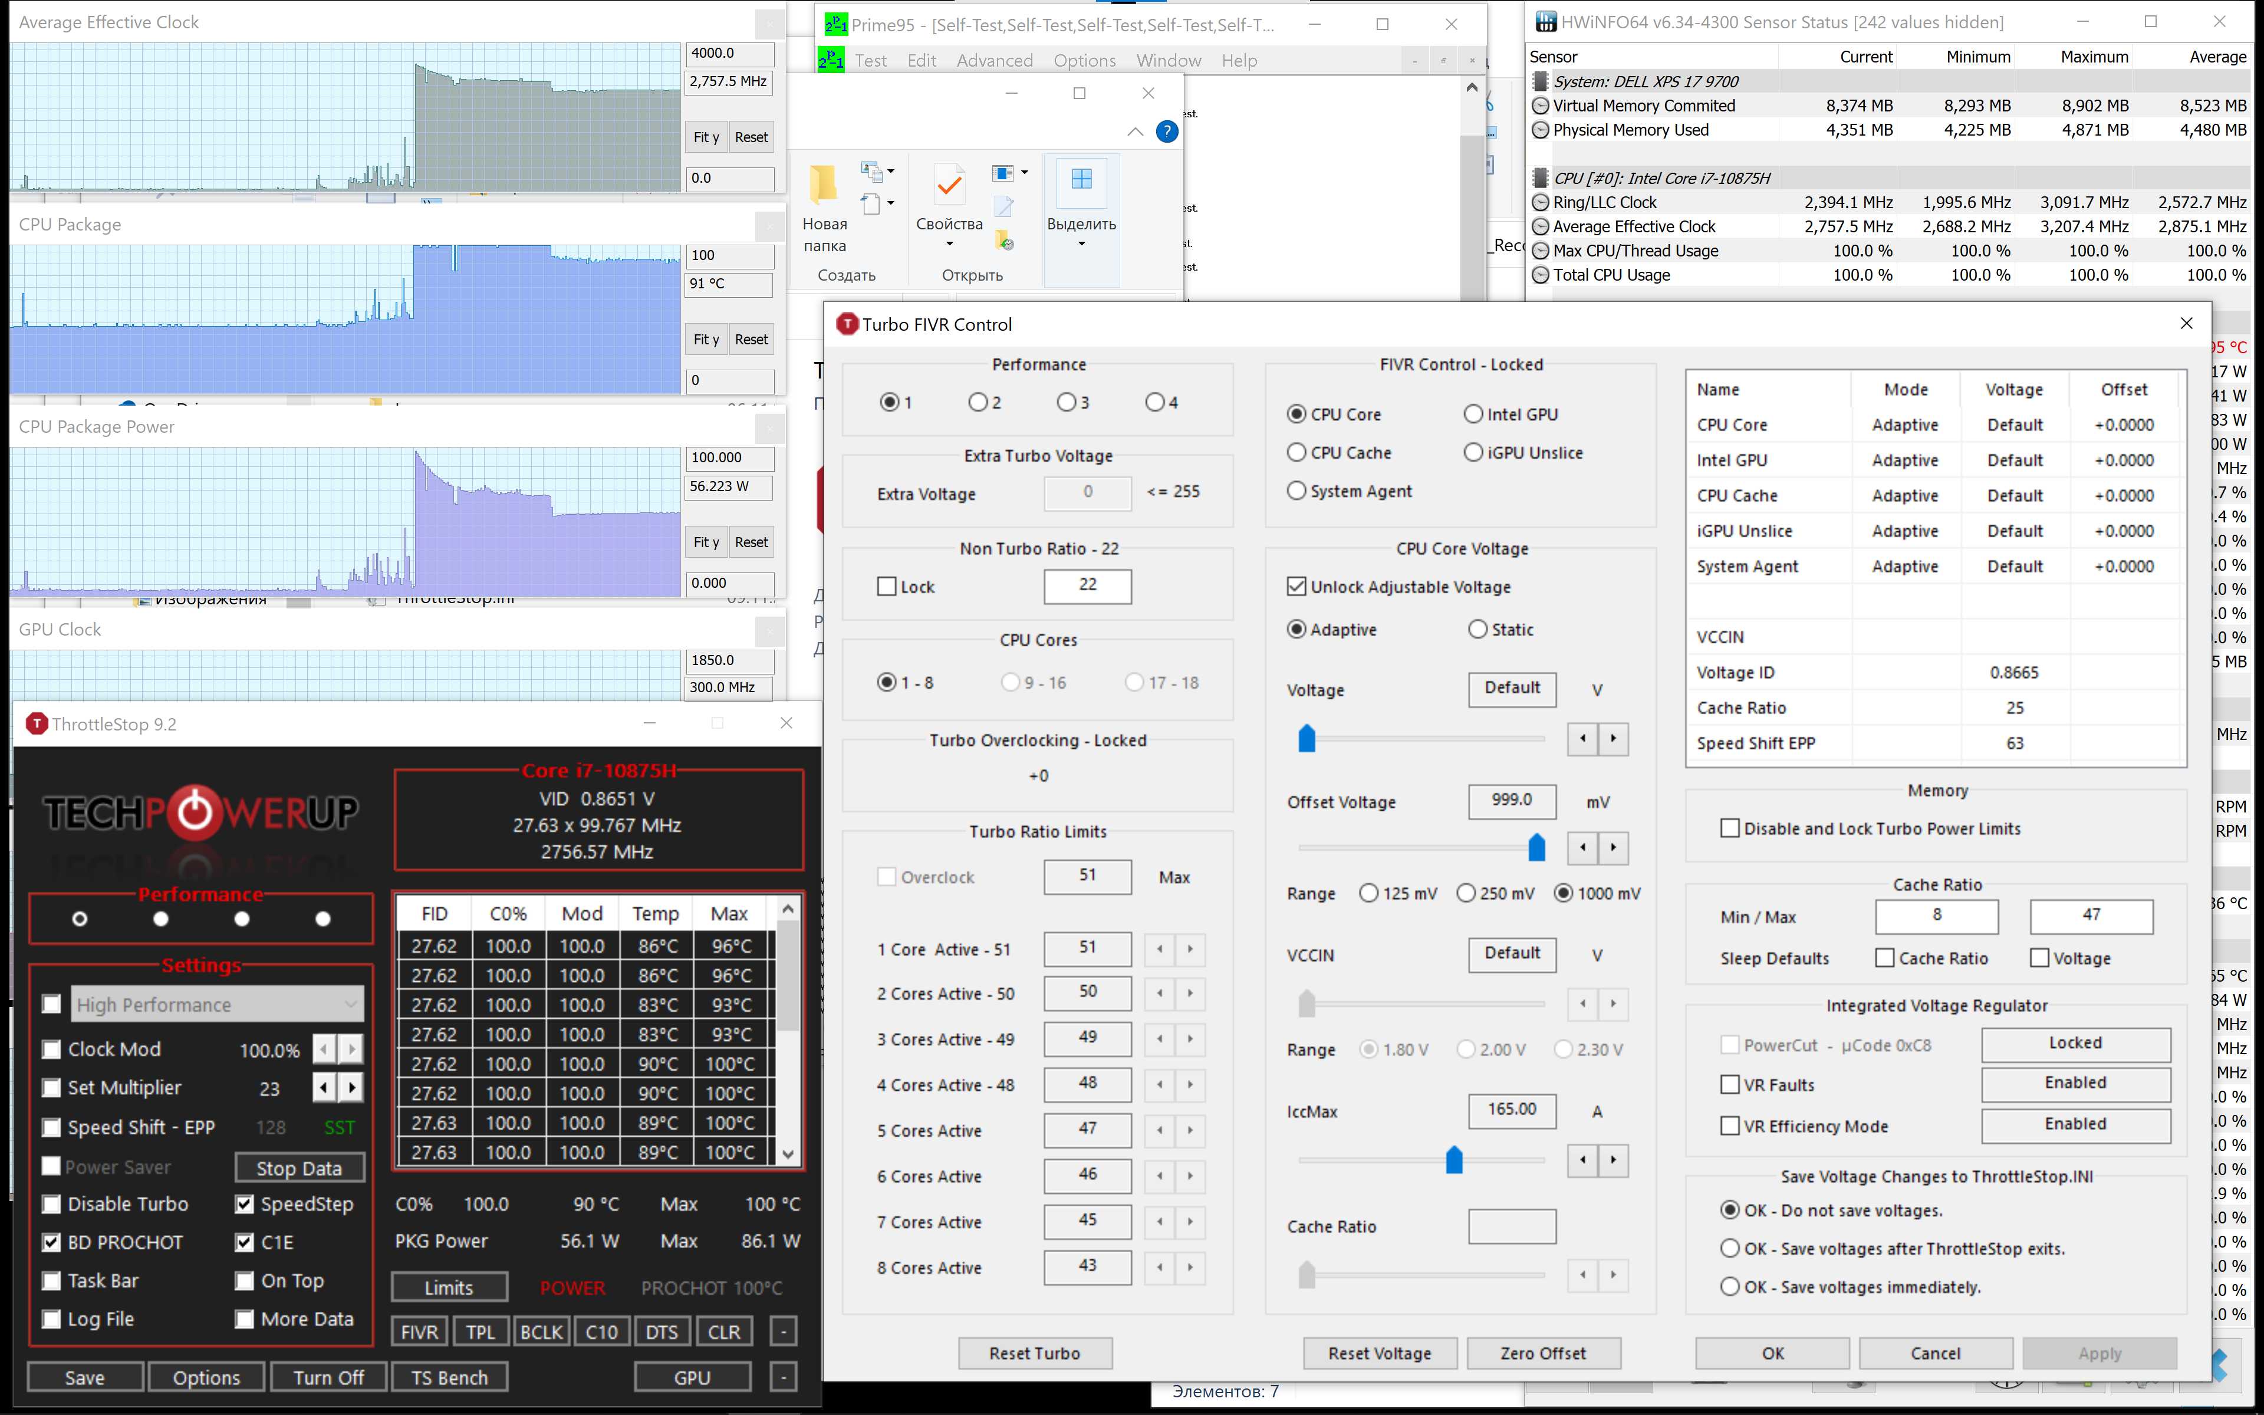This screenshot has height=1415, width=2264.
Task: Click Offset Voltage slider handle
Action: point(1536,848)
